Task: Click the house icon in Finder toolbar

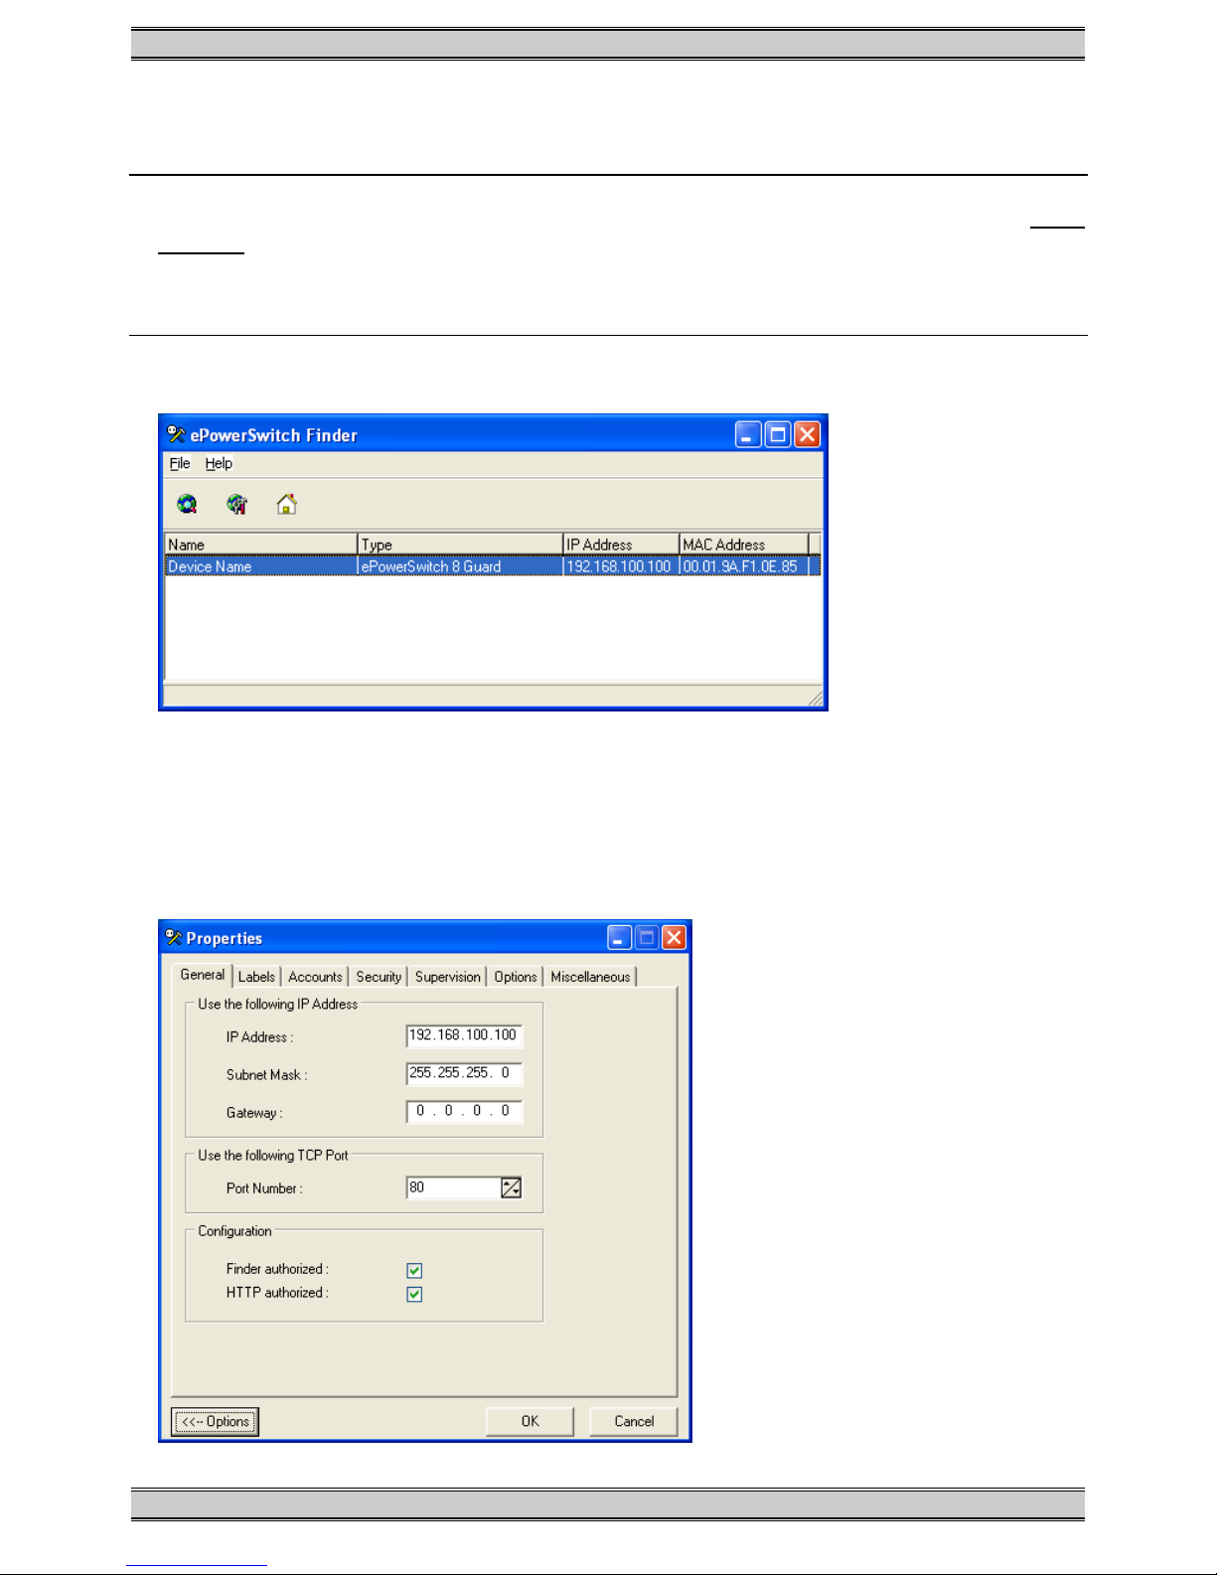Action: click(x=286, y=504)
